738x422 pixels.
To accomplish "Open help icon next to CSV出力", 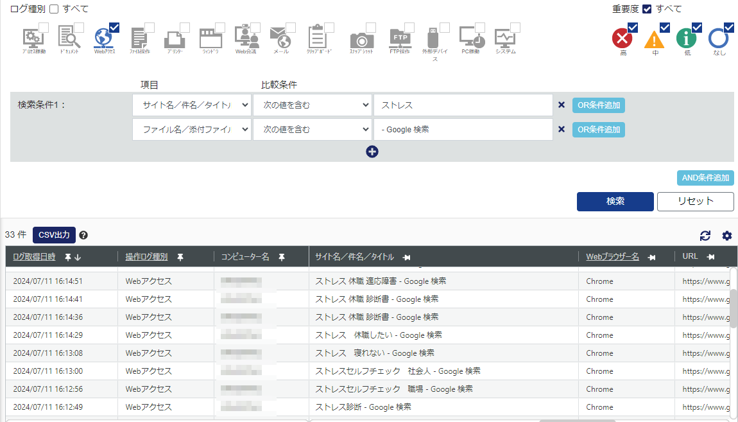I will 83,235.
